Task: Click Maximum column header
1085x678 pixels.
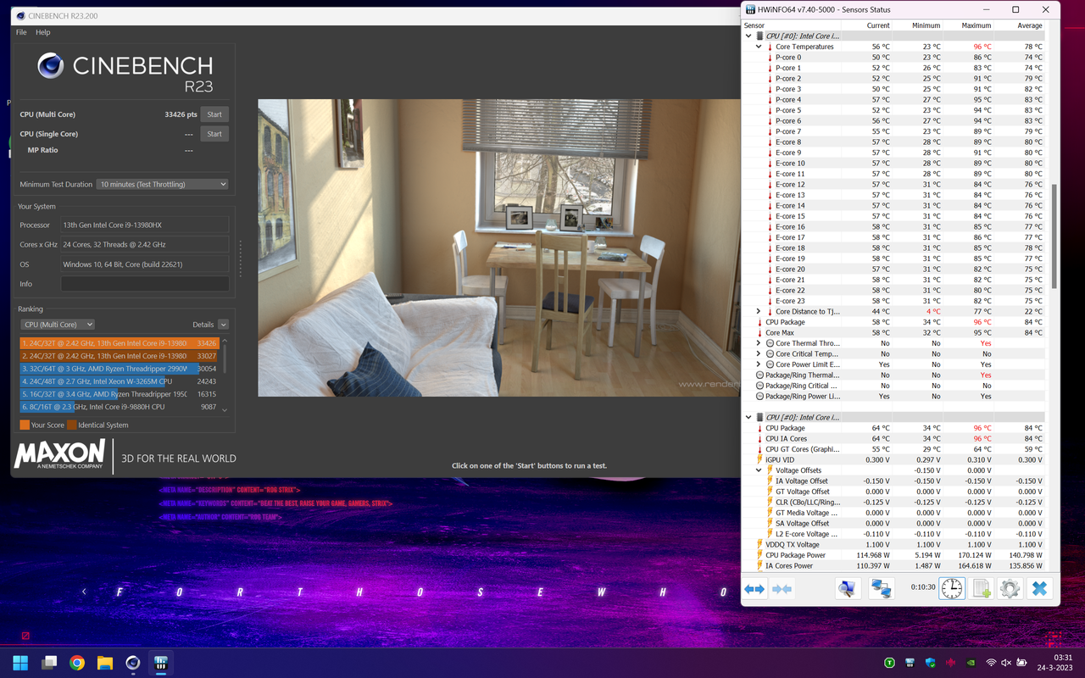Action: (976, 25)
